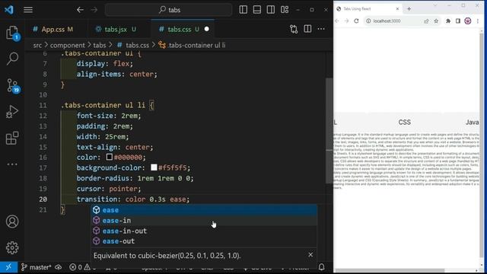487x274 pixels.
Task: Open changes for the current file
Action: [294, 29]
